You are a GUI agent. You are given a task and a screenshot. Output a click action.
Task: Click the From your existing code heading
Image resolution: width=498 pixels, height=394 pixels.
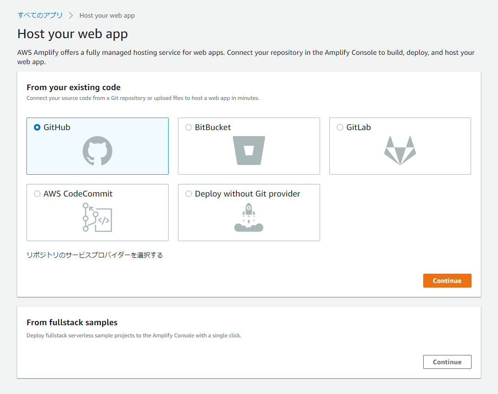74,87
